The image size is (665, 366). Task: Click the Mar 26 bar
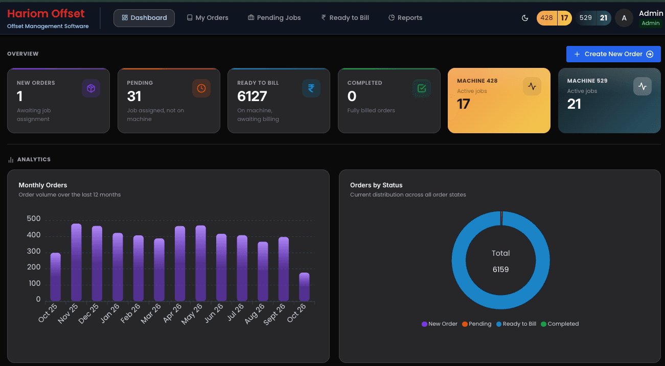(x=159, y=270)
